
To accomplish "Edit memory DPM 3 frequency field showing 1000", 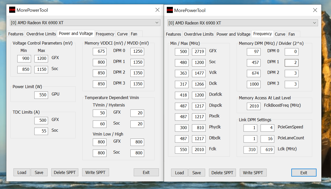I will pyautogui.click(x=254, y=84).
